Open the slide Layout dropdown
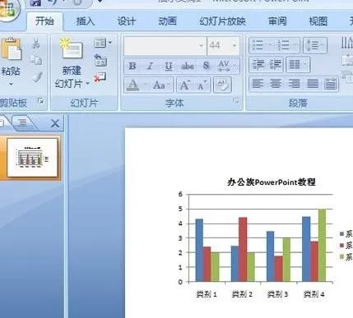This screenshot has height=318, width=353. pyautogui.click(x=103, y=43)
